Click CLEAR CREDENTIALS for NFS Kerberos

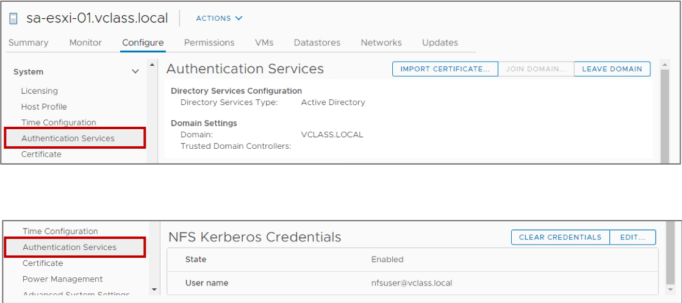pos(560,237)
